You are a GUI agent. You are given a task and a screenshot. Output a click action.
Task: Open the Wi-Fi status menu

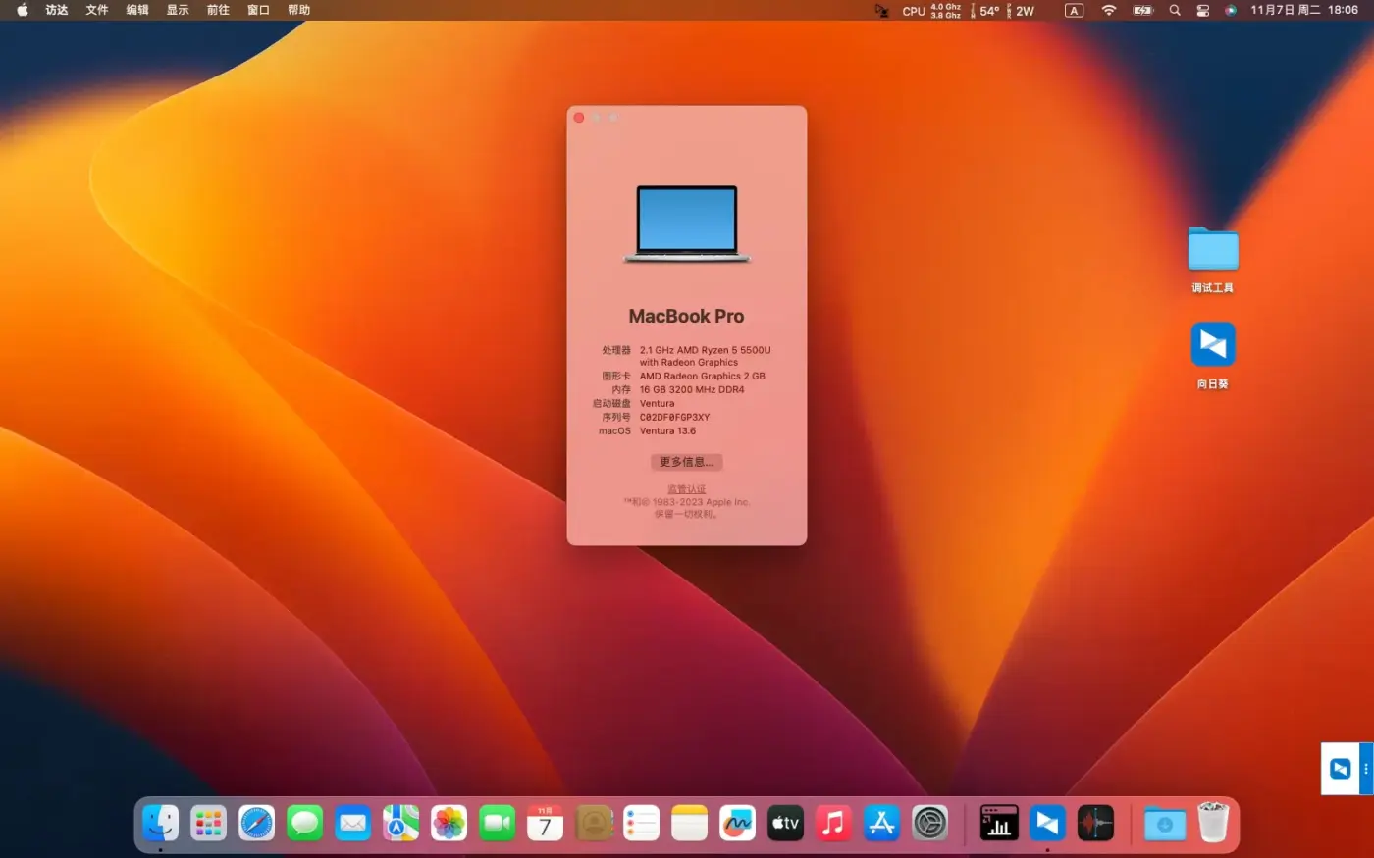(x=1108, y=11)
